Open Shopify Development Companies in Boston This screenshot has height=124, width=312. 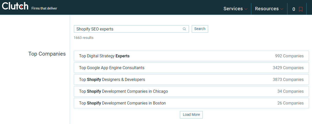click(x=191, y=103)
